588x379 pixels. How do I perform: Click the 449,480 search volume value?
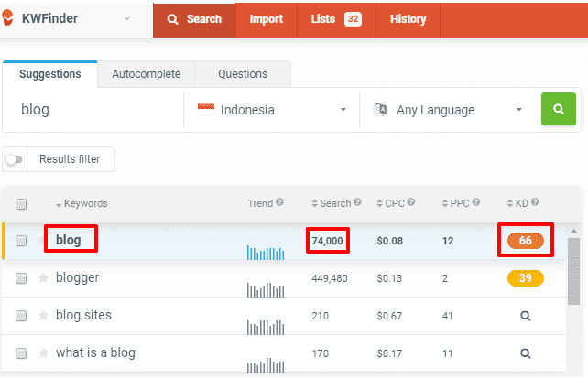330,278
